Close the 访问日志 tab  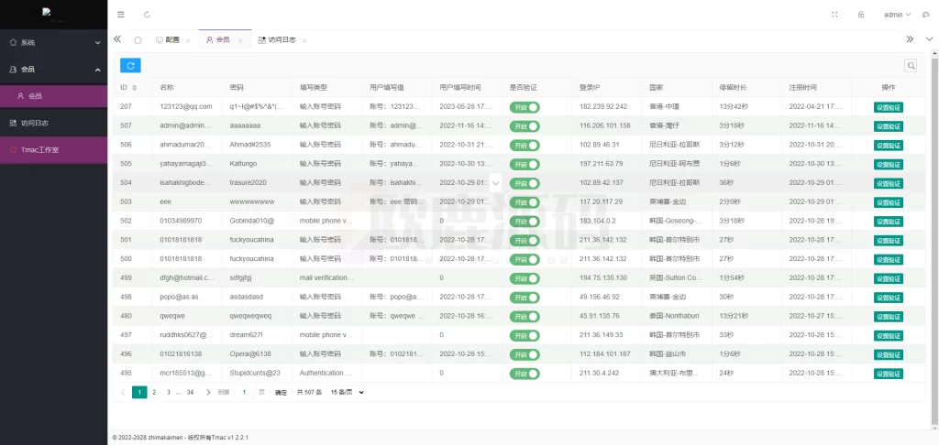tap(304, 40)
